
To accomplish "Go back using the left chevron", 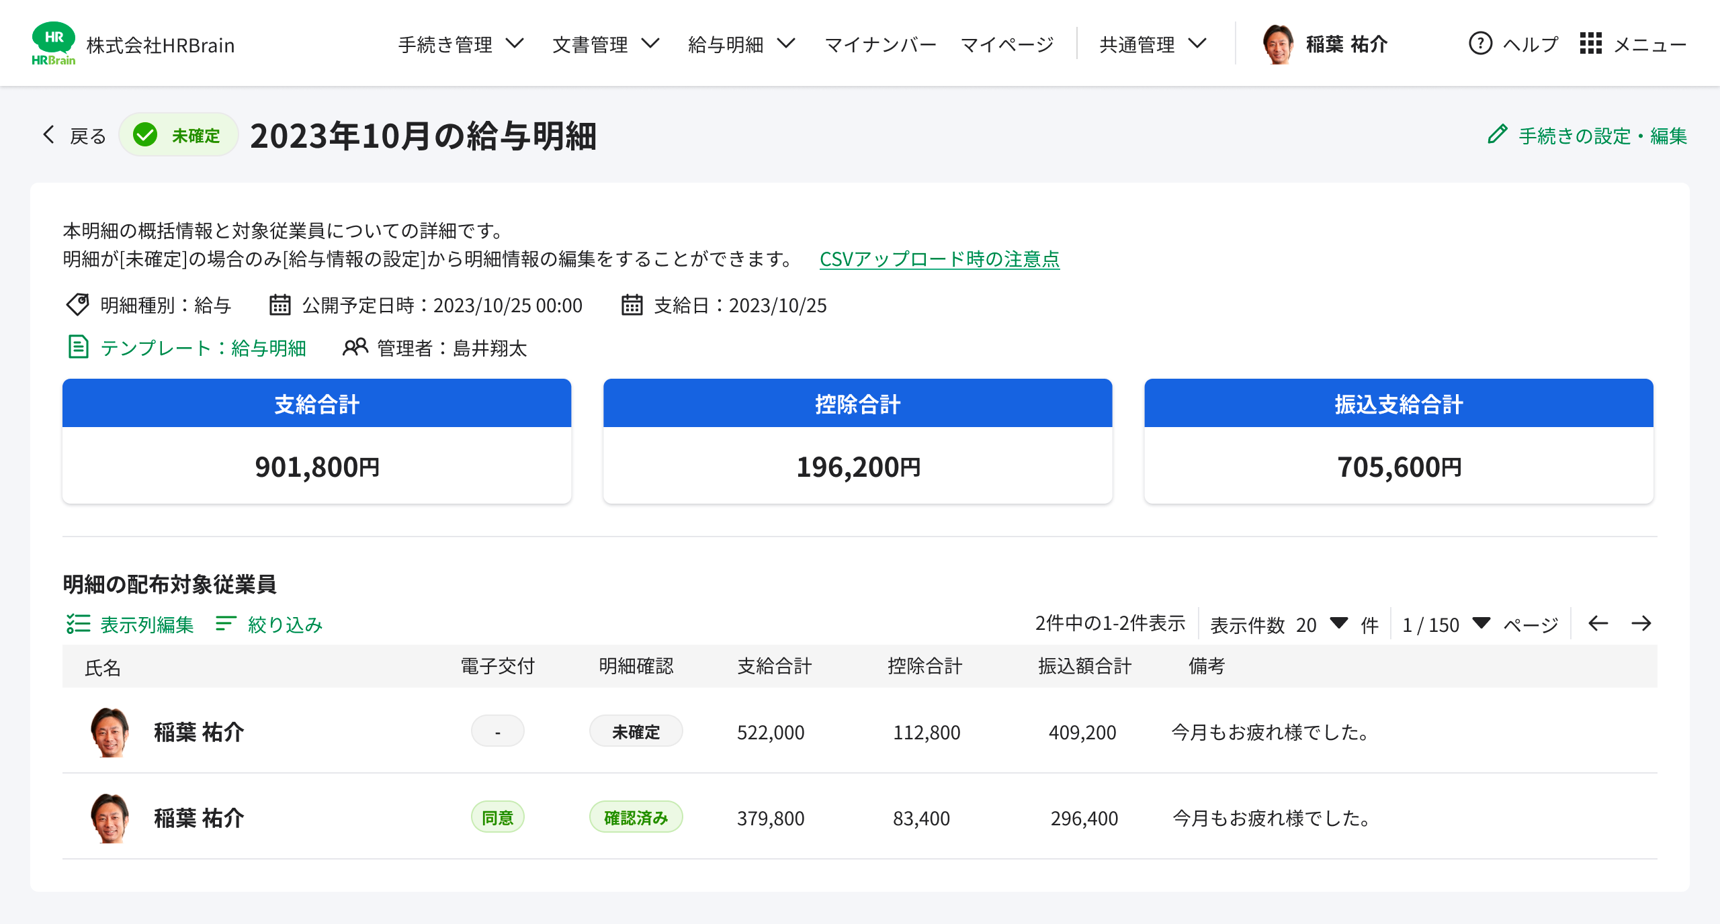I will point(48,135).
